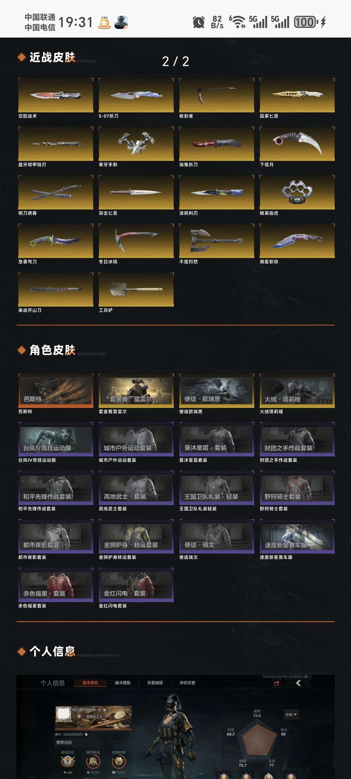Open the 历史战绩 tab

tap(155, 682)
